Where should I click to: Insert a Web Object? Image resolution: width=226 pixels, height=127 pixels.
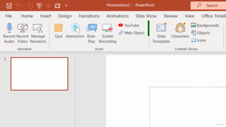[x=131, y=33]
